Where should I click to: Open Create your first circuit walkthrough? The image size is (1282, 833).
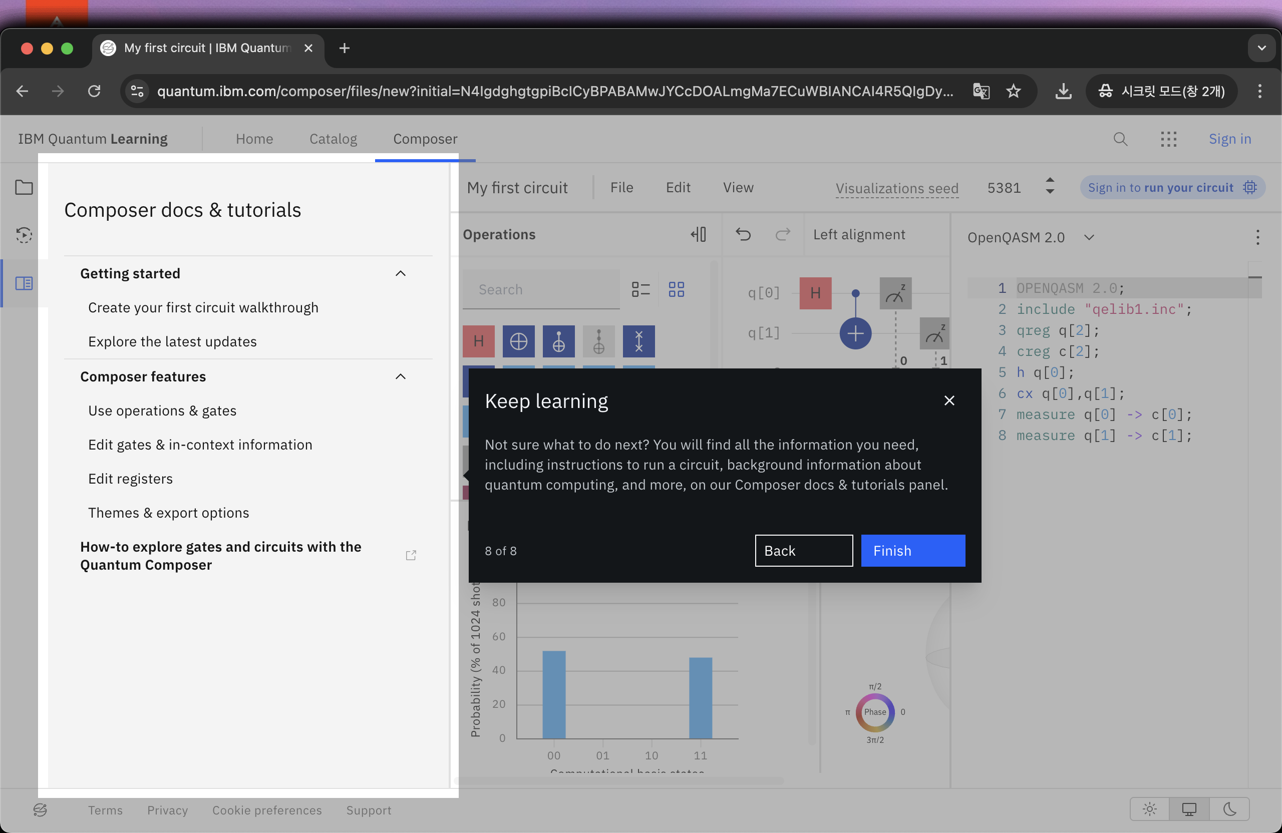[x=203, y=307]
